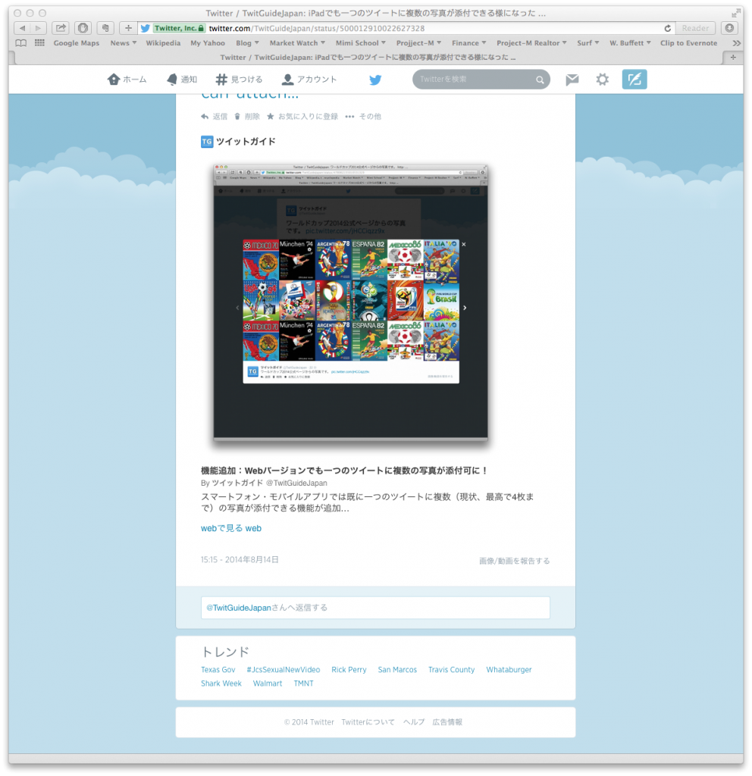Open the Texas Gov trend
This screenshot has height=776, width=752.
point(218,670)
